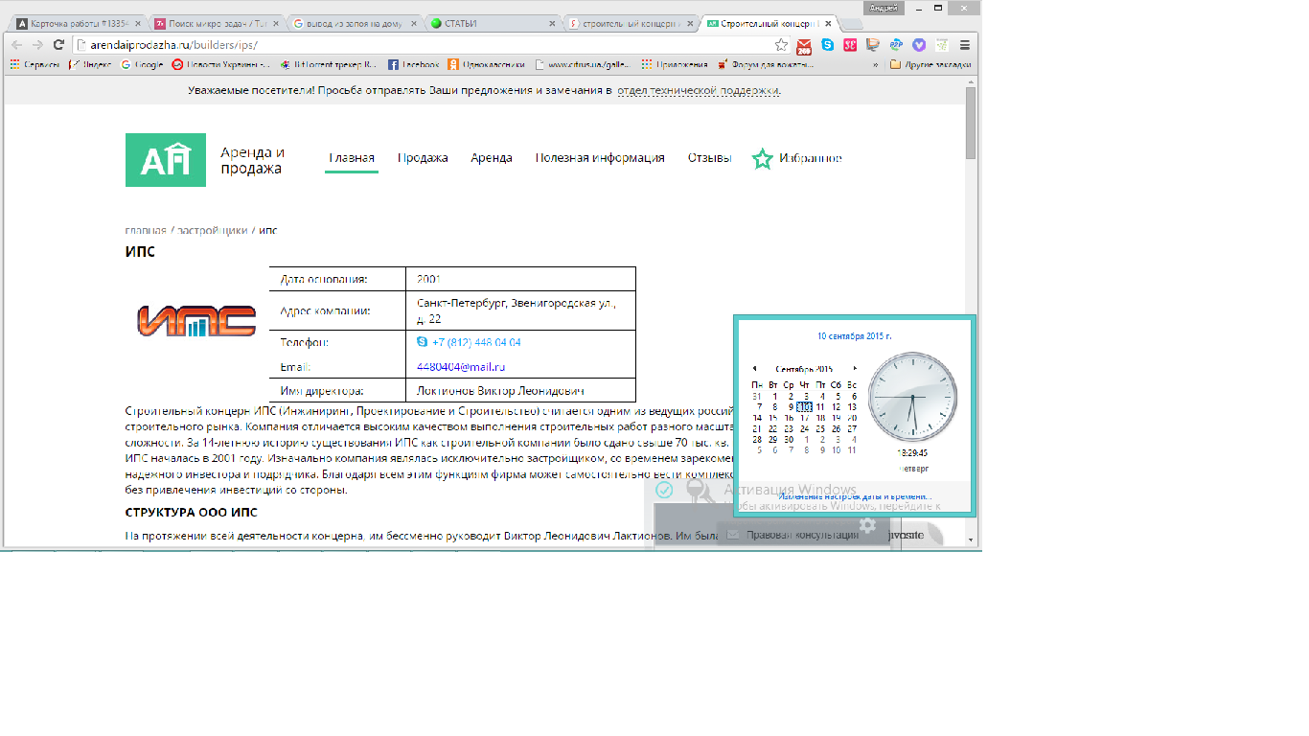Click the 10 сентября 2015 г. date header
Viewport: 1309px width, 736px height.
point(855,336)
